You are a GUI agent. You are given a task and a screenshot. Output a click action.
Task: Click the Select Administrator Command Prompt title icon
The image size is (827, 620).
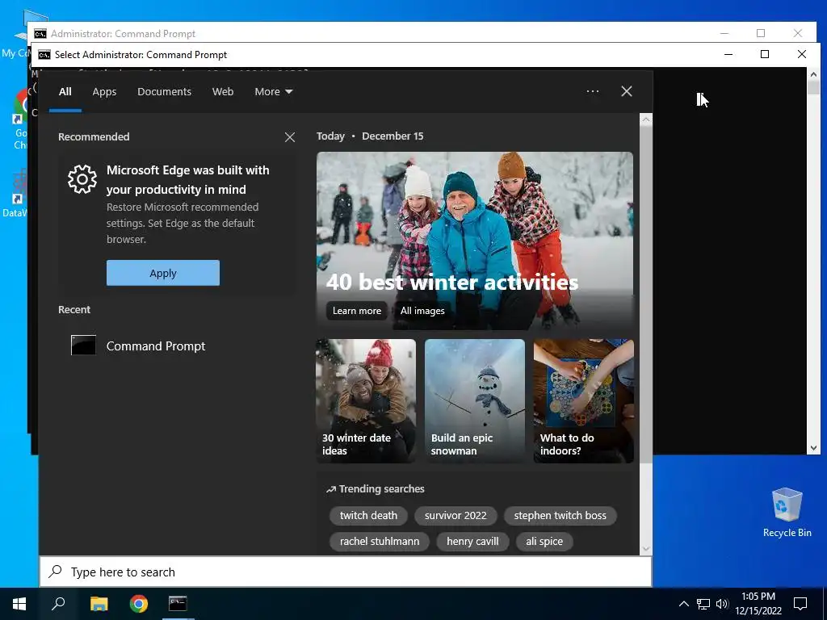(44, 55)
